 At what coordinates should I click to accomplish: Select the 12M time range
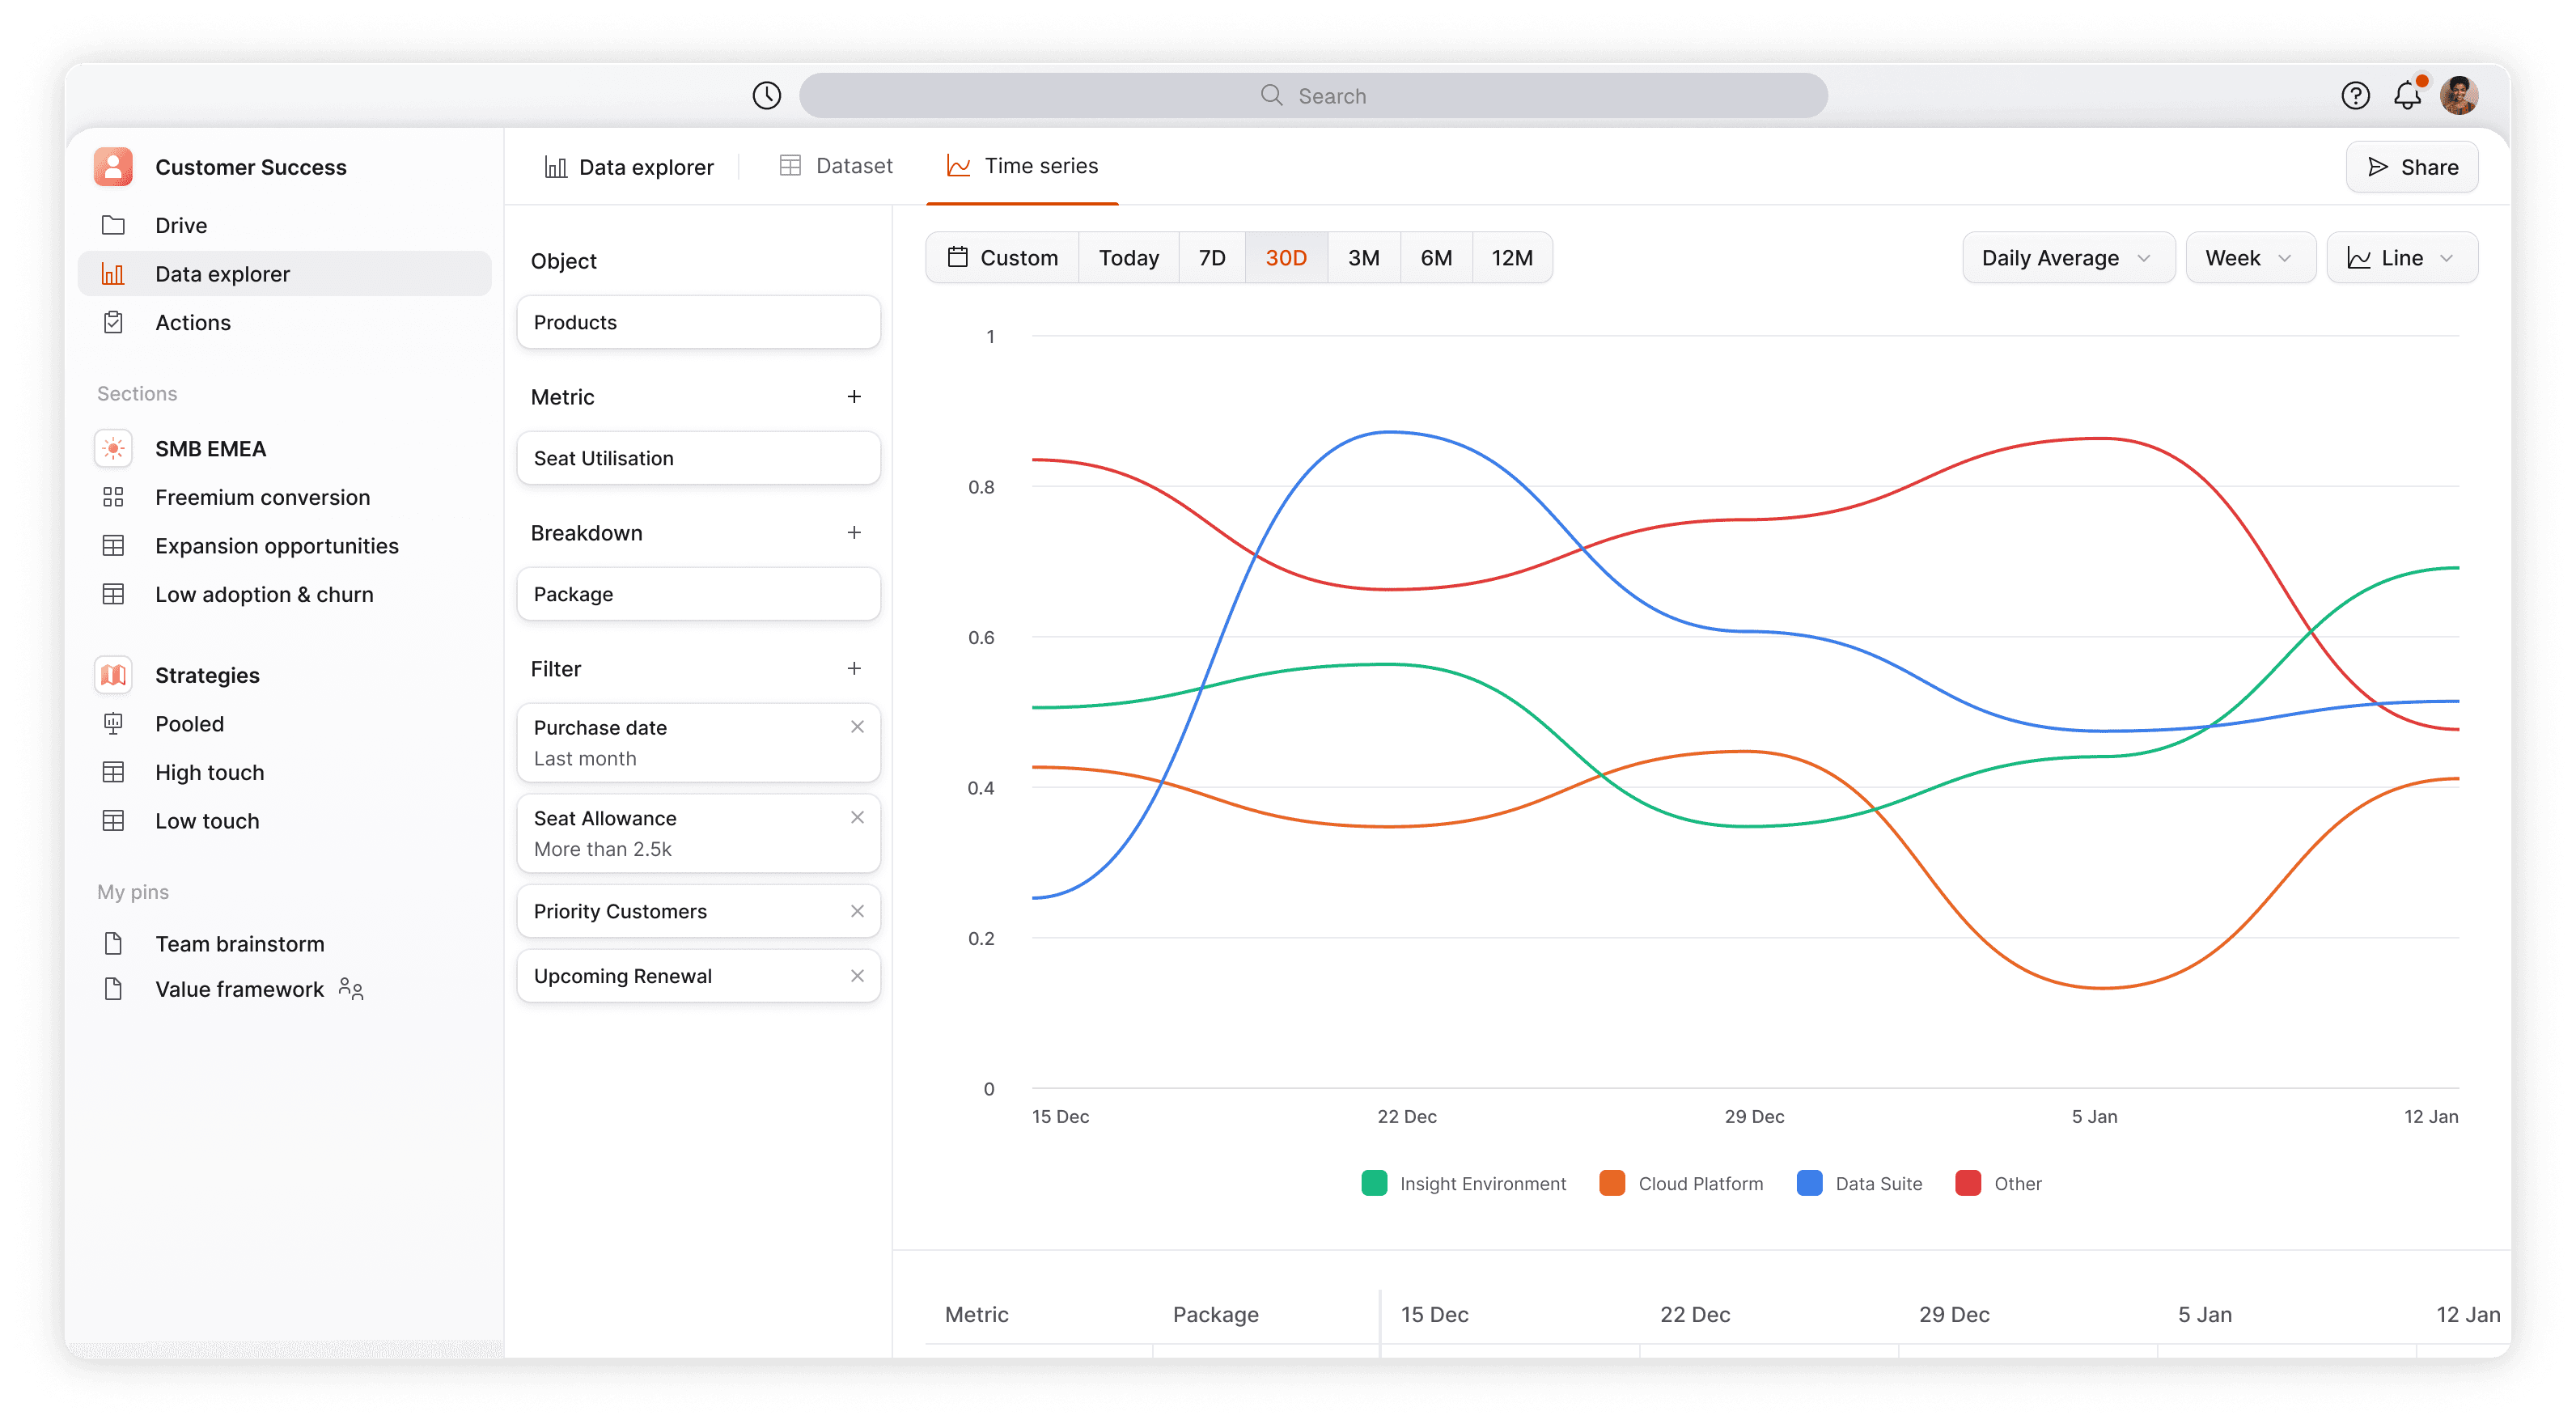pyautogui.click(x=1511, y=258)
